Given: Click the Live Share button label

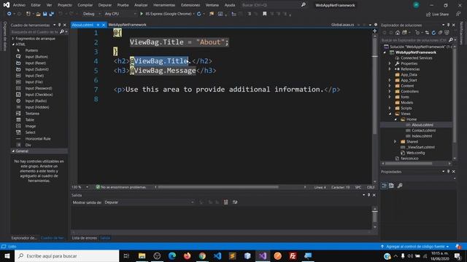Looking at the screenshot, I should coord(440,15).
